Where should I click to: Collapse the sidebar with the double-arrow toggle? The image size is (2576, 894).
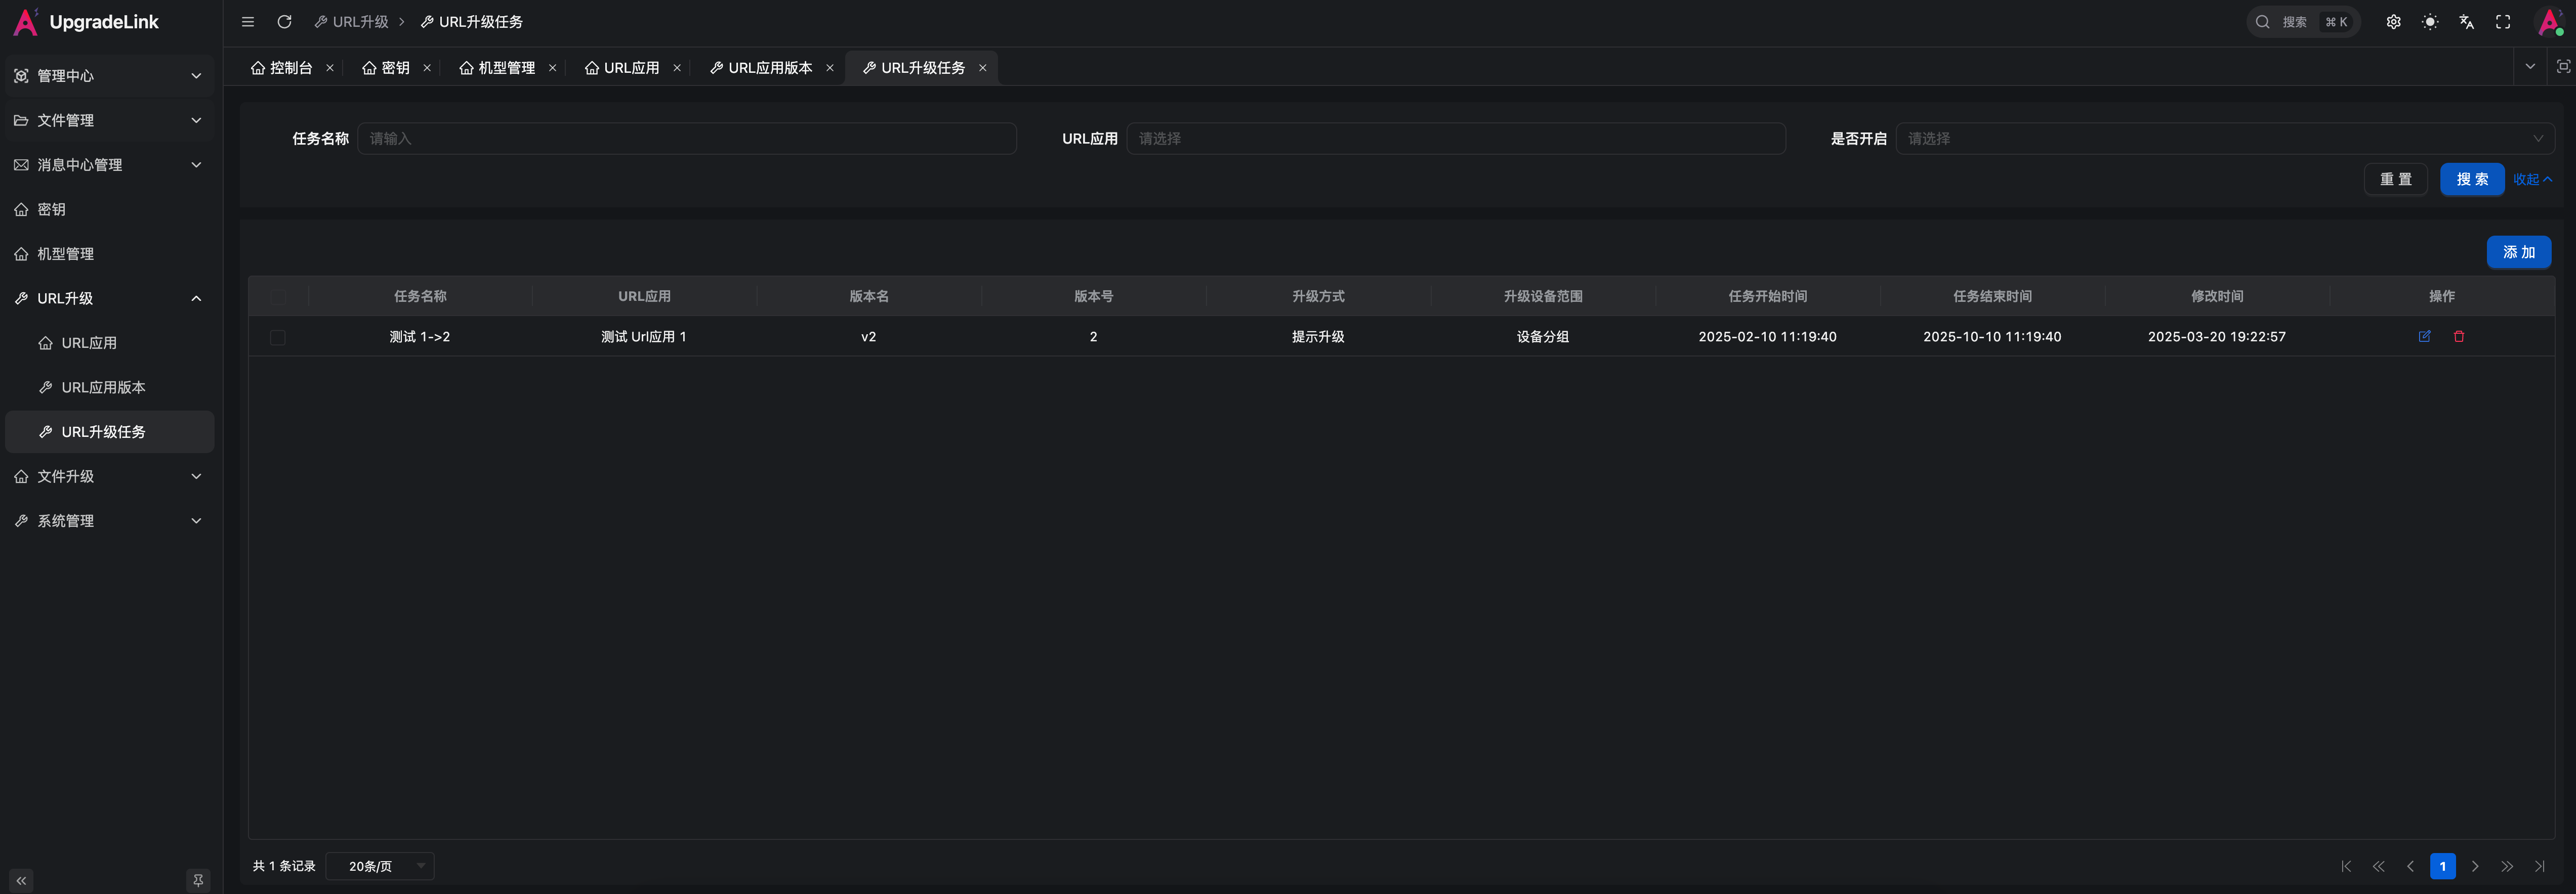pos(22,880)
